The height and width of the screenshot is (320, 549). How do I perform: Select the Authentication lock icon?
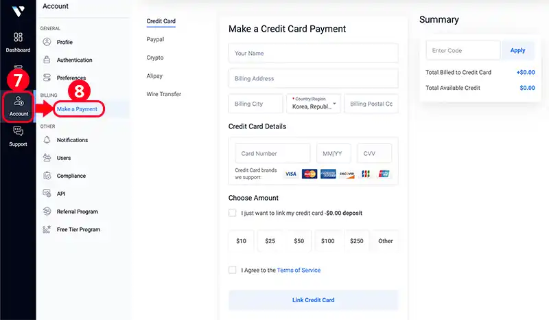[x=47, y=60]
